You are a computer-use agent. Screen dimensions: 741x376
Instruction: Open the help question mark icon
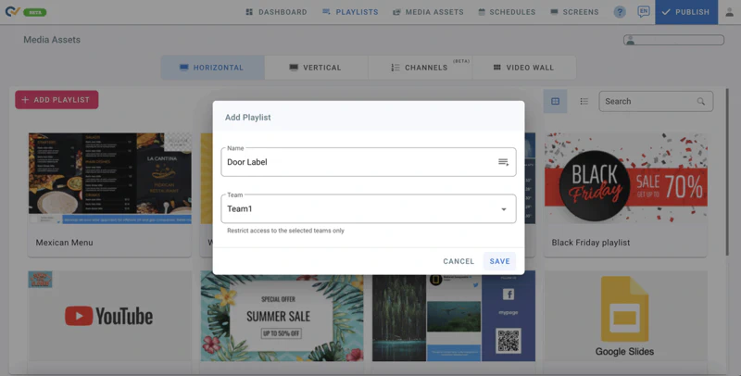(620, 12)
